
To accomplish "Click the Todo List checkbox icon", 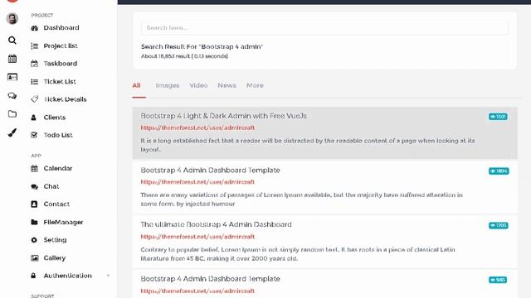I will coord(34,135).
